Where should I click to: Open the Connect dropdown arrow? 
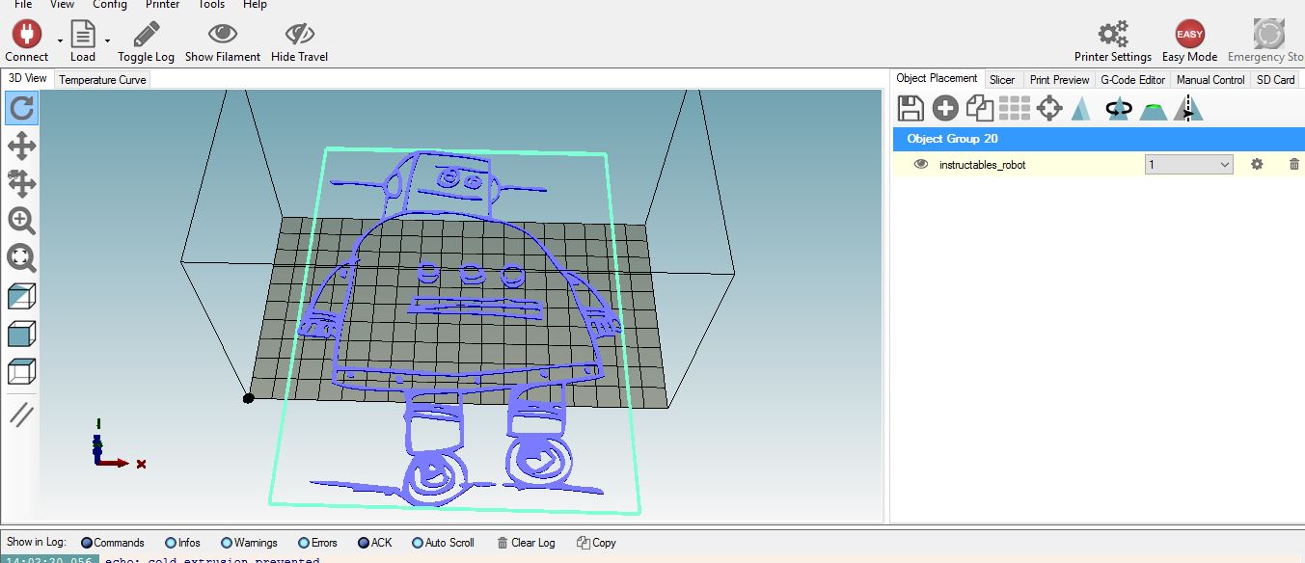pyautogui.click(x=60, y=40)
